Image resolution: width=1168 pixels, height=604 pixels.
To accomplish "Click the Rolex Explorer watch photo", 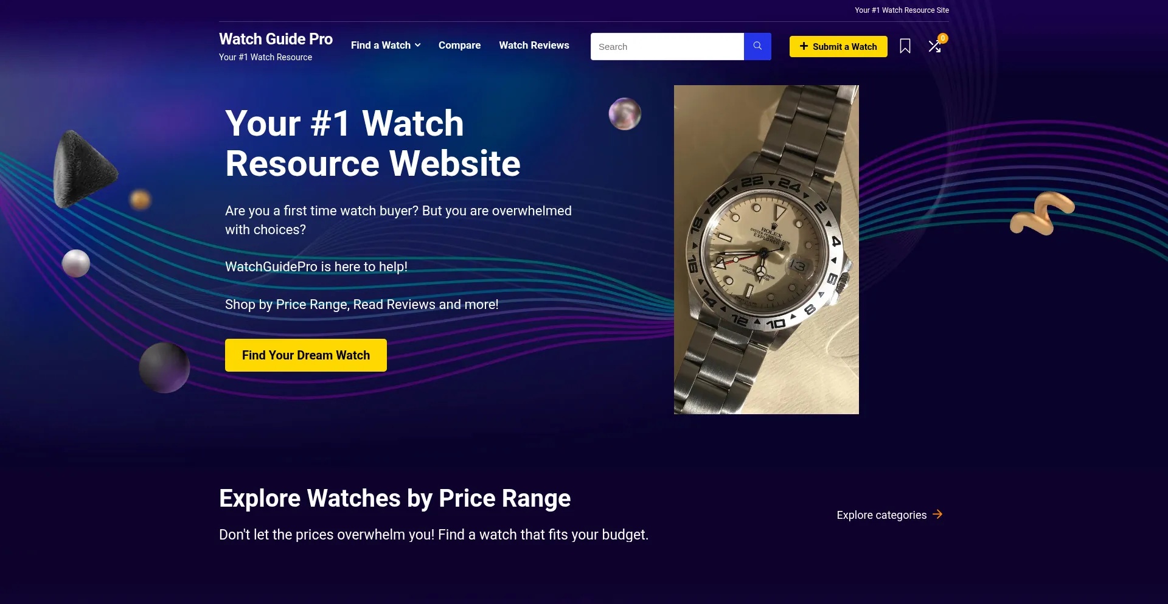I will [x=766, y=249].
